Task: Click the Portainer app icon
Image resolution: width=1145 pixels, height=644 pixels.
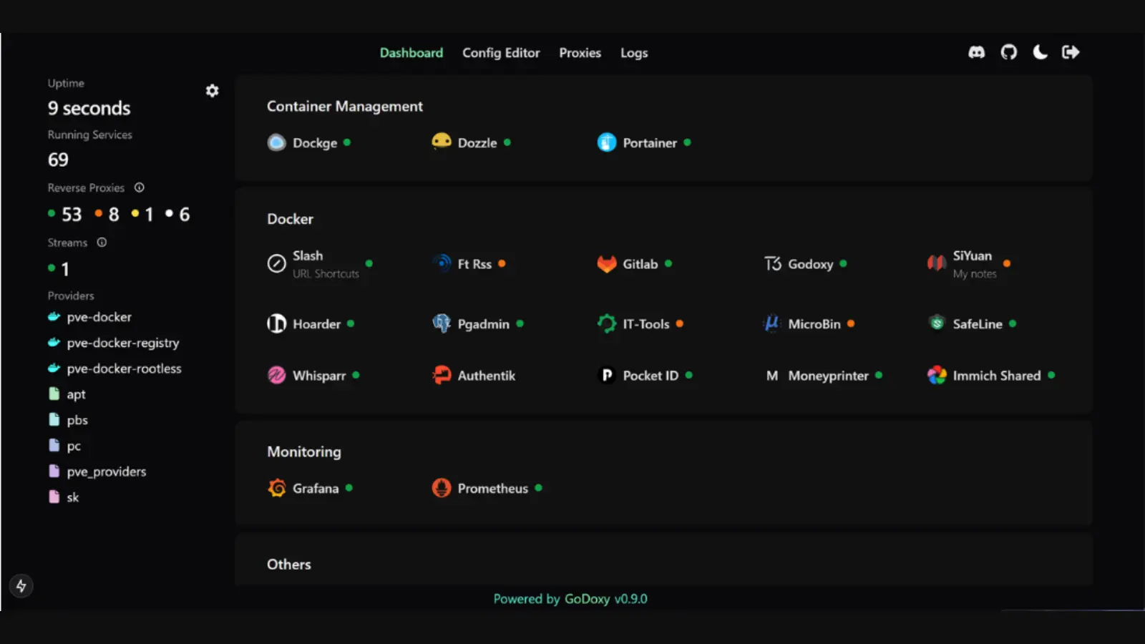Action: (x=607, y=142)
